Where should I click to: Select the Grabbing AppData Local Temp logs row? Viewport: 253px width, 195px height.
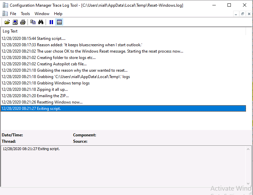pos(123,77)
